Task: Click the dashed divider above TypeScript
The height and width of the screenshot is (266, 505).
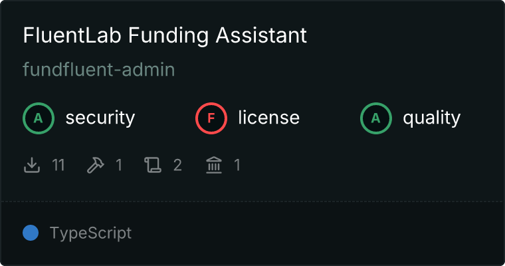Action: (252, 201)
